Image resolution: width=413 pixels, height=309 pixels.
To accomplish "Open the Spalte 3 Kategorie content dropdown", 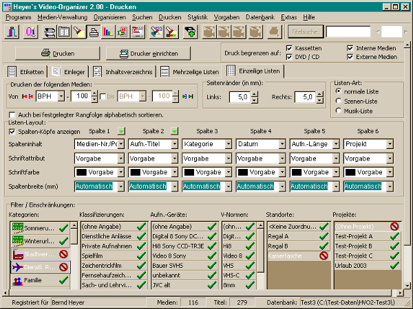I will [228, 145].
